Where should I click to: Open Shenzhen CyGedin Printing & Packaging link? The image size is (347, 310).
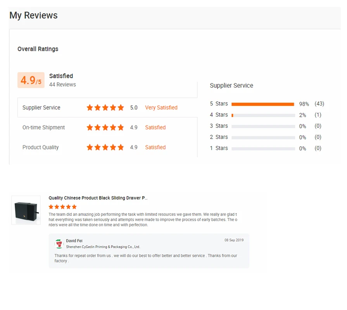[103, 247]
